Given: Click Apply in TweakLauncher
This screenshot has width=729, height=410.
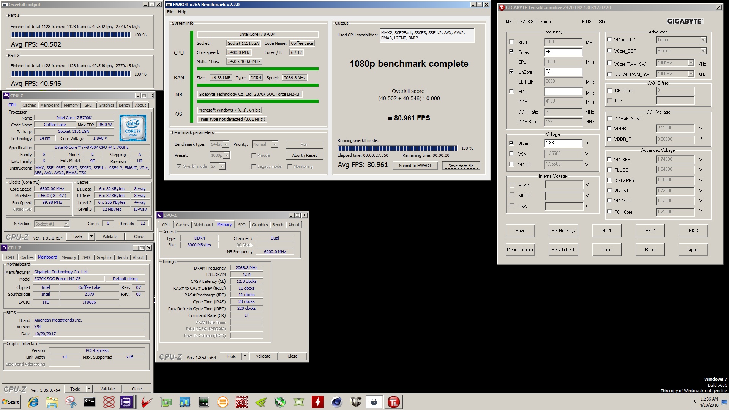Looking at the screenshot, I should [693, 250].
